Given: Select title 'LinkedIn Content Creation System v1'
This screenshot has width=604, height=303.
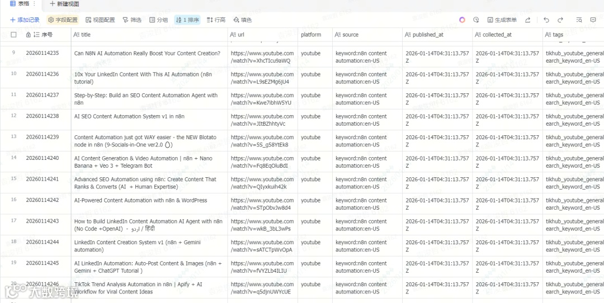Looking at the screenshot, I should point(138,246).
